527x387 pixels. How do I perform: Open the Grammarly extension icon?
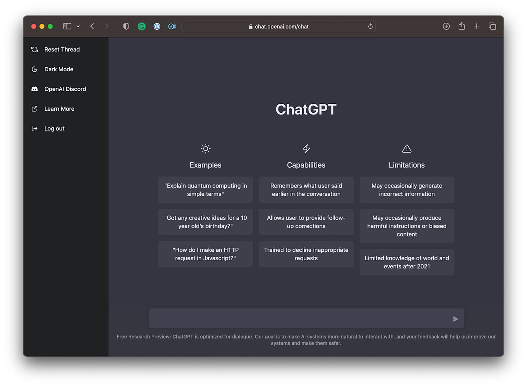[x=142, y=26]
